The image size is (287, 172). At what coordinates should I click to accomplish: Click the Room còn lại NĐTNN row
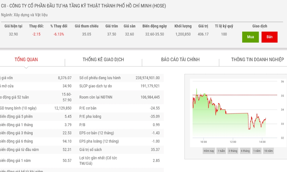[x=119, y=97]
